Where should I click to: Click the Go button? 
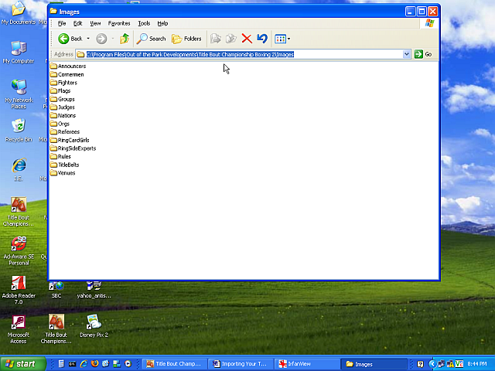(423, 54)
